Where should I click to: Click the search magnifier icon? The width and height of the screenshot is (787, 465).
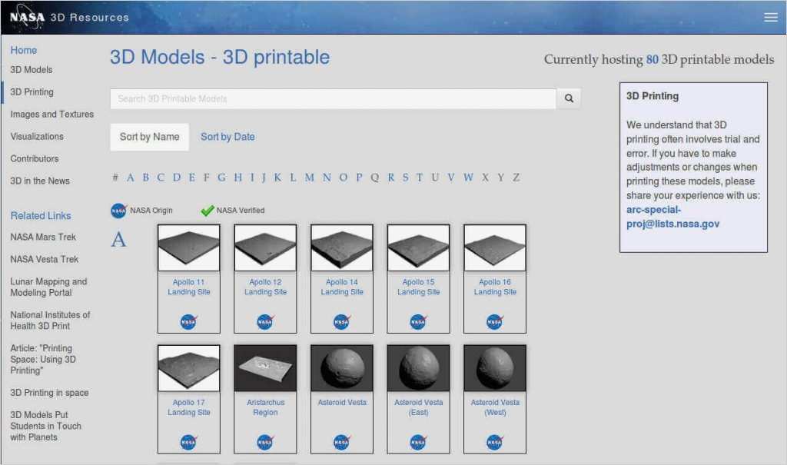pos(569,98)
